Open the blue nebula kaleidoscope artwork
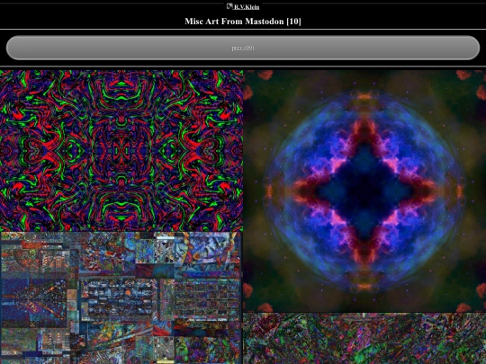The width and height of the screenshot is (486, 364). [x=364, y=191]
